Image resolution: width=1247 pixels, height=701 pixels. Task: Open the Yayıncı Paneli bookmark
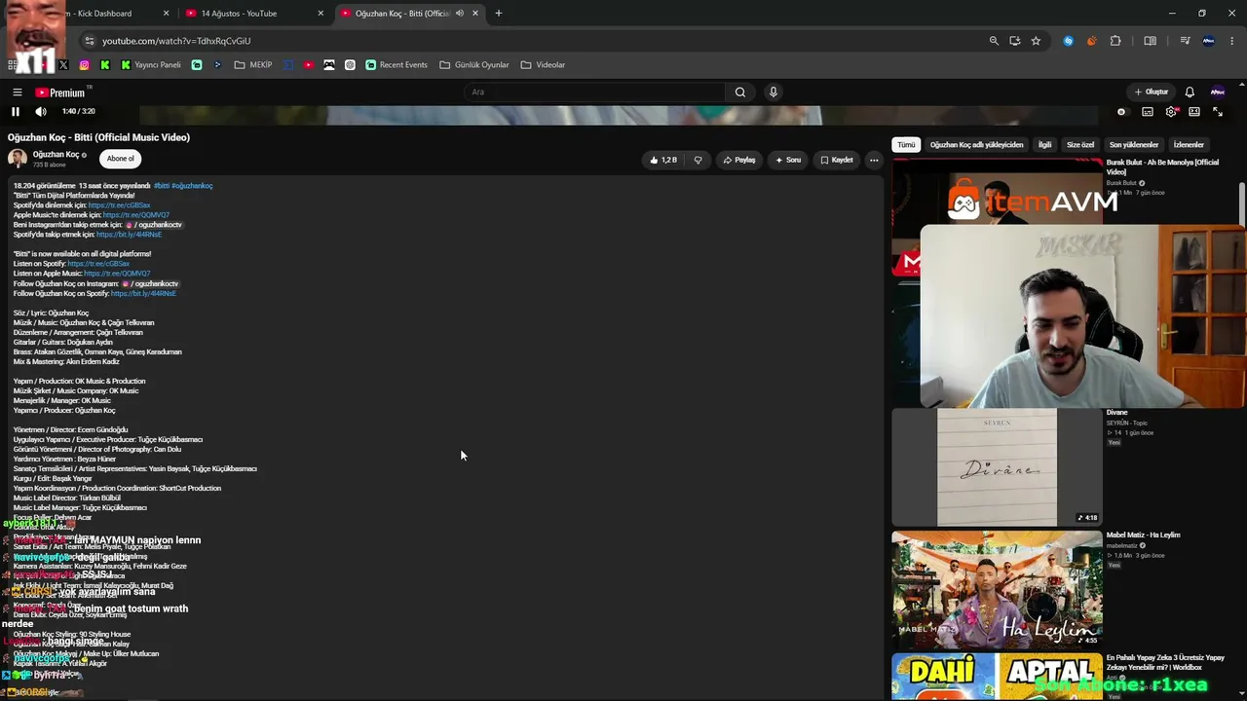(151, 65)
